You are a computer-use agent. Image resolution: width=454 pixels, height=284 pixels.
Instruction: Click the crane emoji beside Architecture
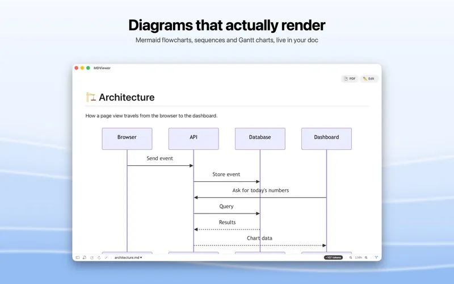tap(91, 97)
